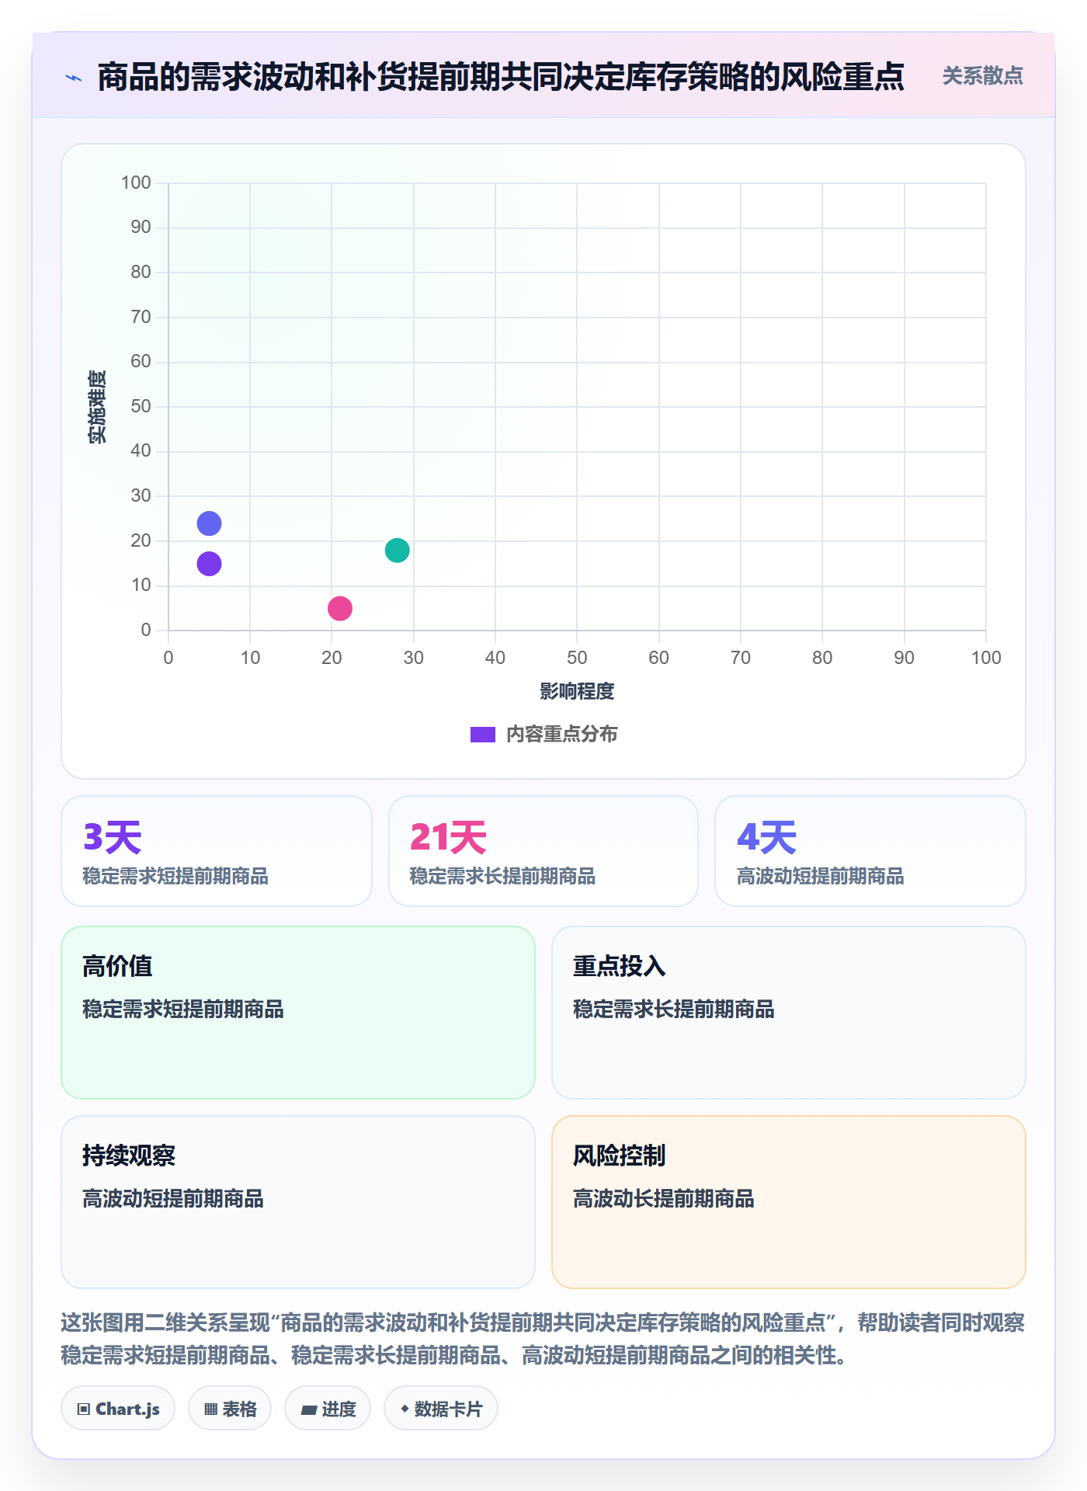
Task: Click the 数据卡片 chip's diamond icon
Action: (x=405, y=1408)
